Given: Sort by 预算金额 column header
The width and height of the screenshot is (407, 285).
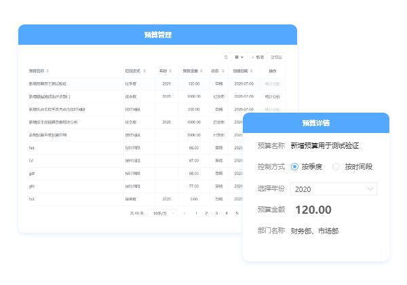Looking at the screenshot, I should coord(193,71).
